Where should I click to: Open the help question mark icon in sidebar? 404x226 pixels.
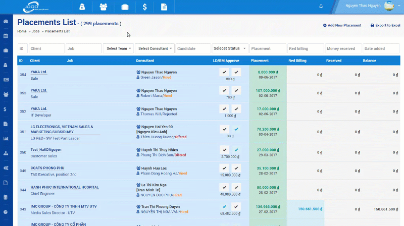pyautogui.click(x=6, y=212)
